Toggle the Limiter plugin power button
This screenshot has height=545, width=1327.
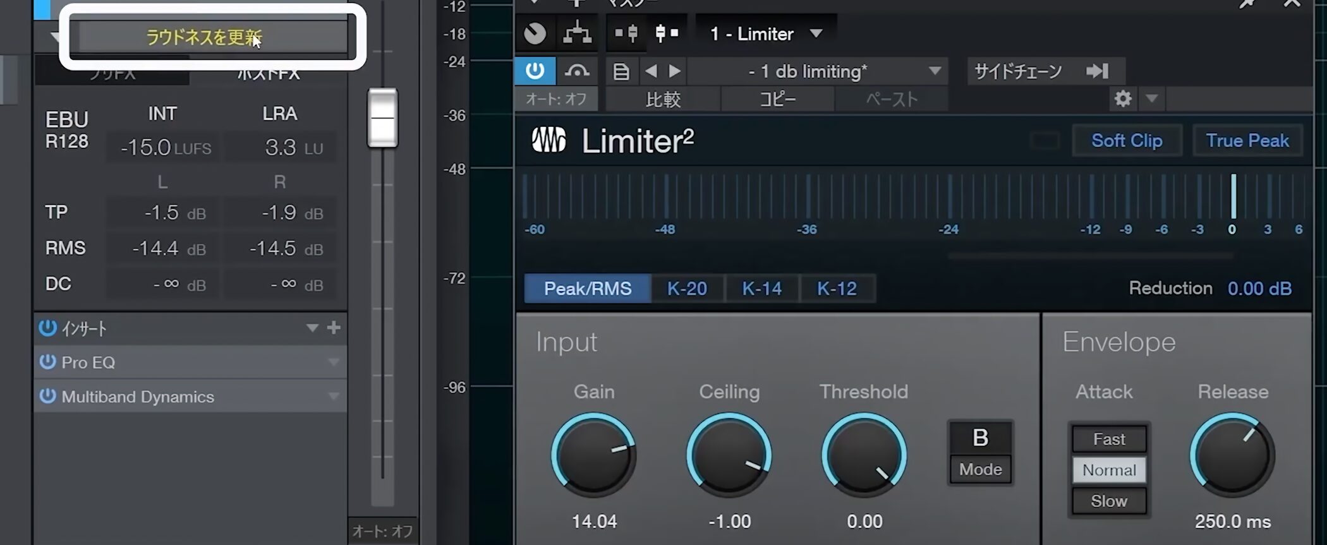[535, 71]
